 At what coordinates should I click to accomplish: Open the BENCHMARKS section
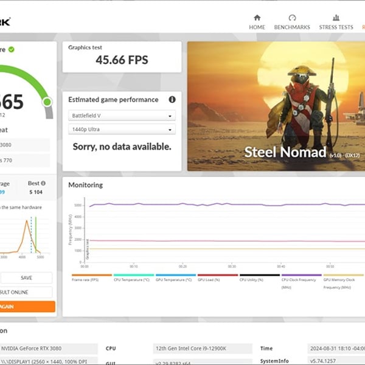(292, 23)
